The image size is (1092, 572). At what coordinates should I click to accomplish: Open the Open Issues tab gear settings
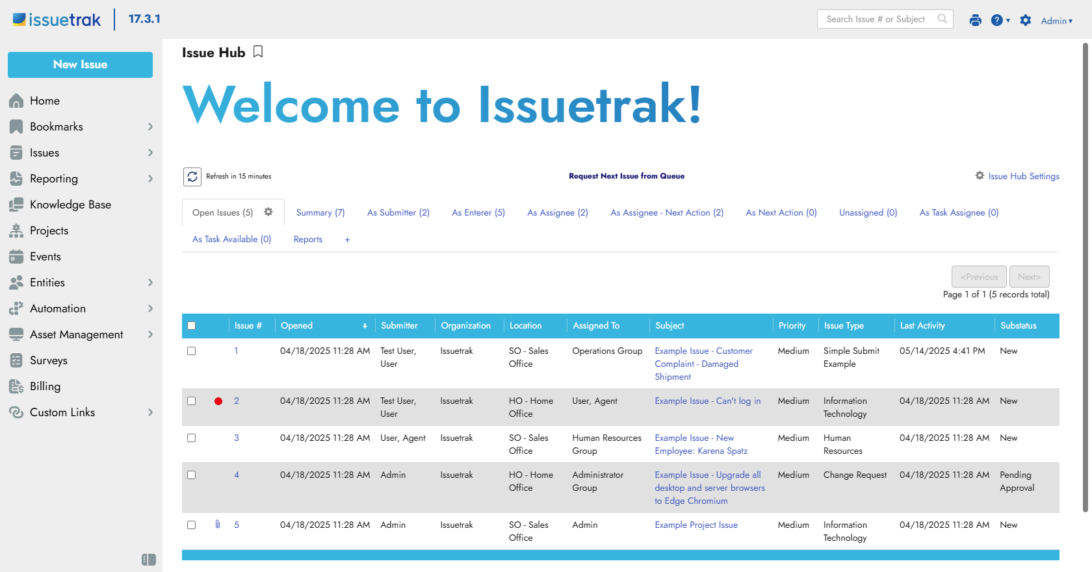(x=268, y=212)
